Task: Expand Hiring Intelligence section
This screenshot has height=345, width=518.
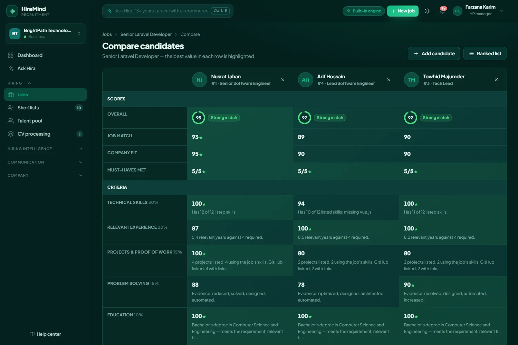Action: tap(45, 149)
